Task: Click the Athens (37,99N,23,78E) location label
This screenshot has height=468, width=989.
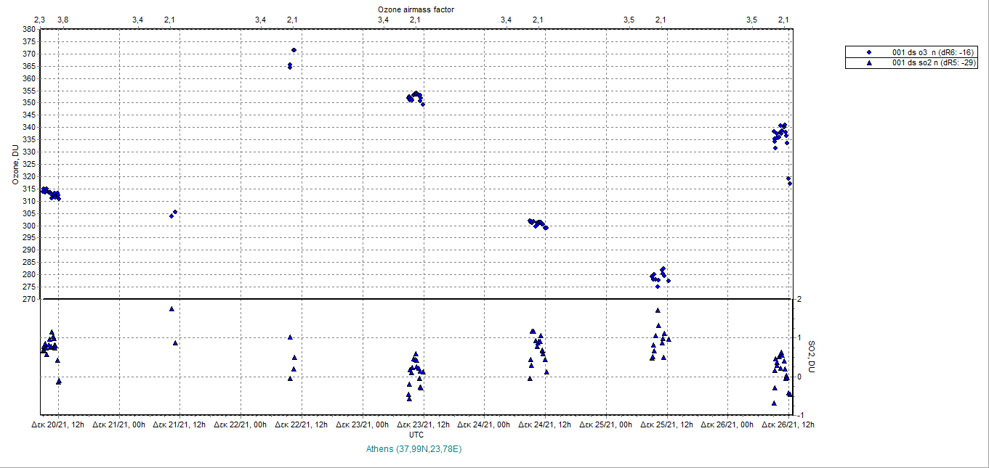Action: [415, 449]
